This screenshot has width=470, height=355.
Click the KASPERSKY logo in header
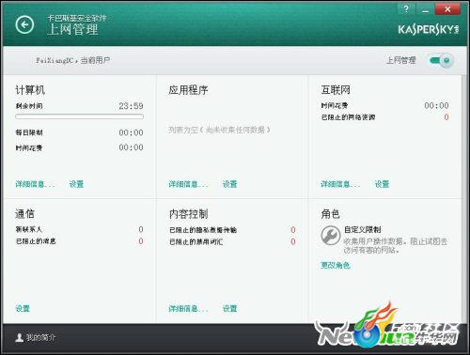click(x=429, y=29)
